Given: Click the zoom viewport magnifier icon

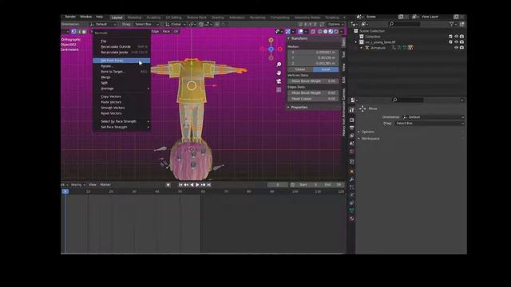Looking at the screenshot, I should [x=279, y=65].
